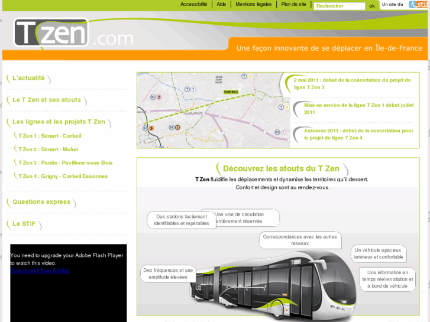Click the T Zen line map thumbnail
The image size is (430, 322).
pyautogui.click(x=214, y=110)
